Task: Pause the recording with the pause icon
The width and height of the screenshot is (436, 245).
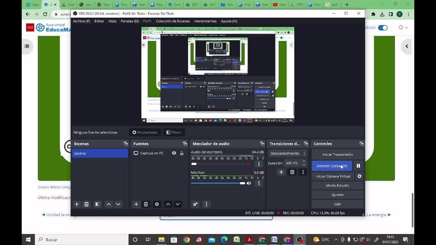Action: (x=358, y=166)
